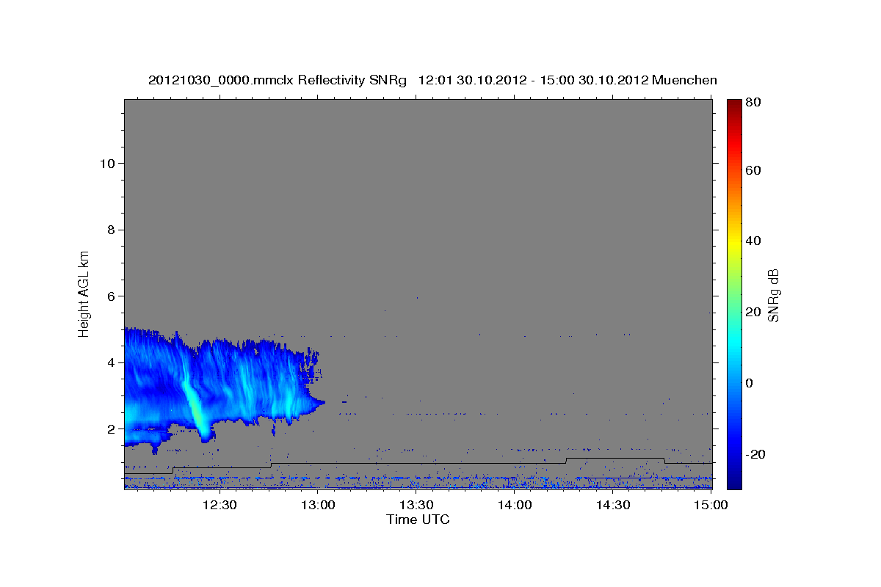Click the height tick label 2
The image size is (881, 587).
coord(111,429)
